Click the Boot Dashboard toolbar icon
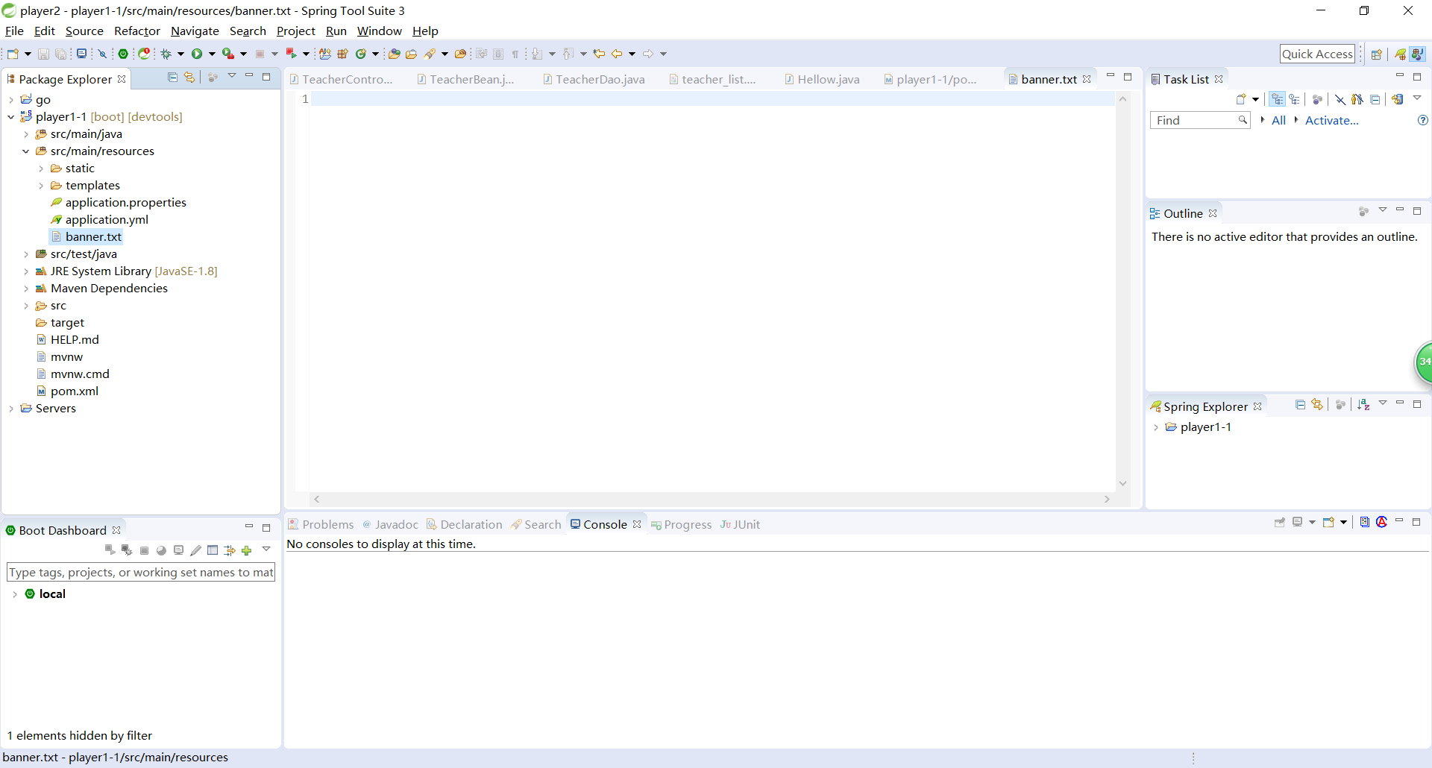 [x=123, y=54]
